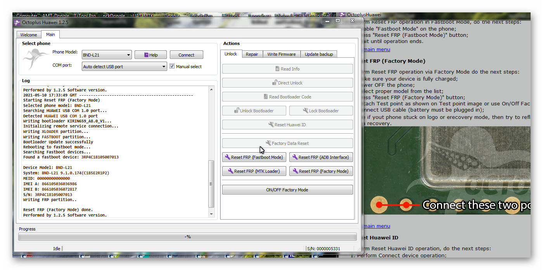Click the Octoplus Huawei title bar icon
This screenshot has width=543, height=270.
coord(17,22)
